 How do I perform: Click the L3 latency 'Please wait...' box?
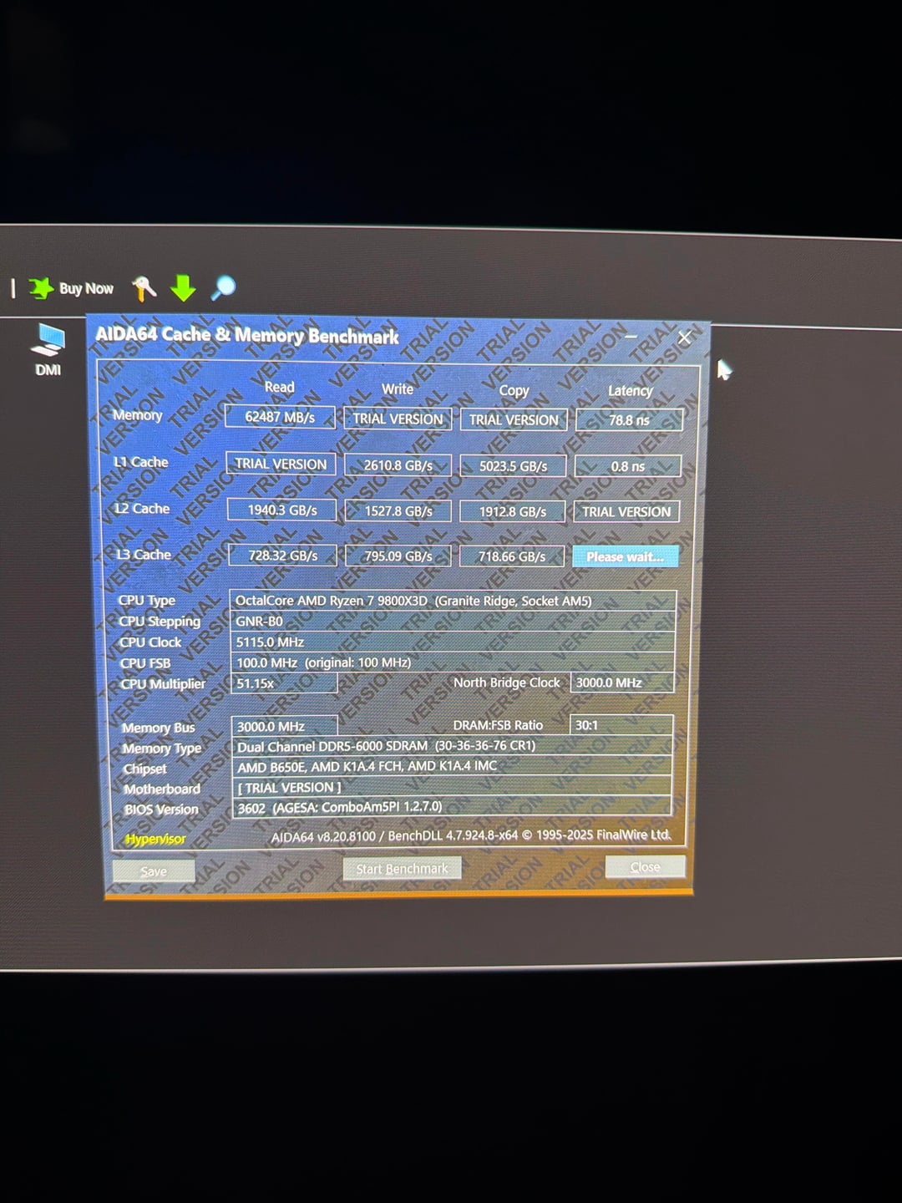pyautogui.click(x=625, y=556)
